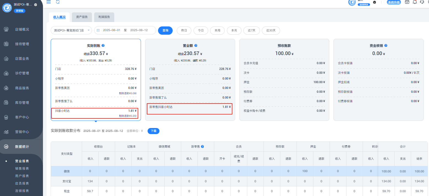Screen dimensions: 429x196
Task: Select the 今日 quick filter
Action: point(201,31)
